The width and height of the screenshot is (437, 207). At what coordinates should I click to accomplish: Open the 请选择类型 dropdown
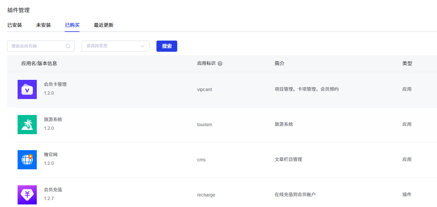pos(112,46)
